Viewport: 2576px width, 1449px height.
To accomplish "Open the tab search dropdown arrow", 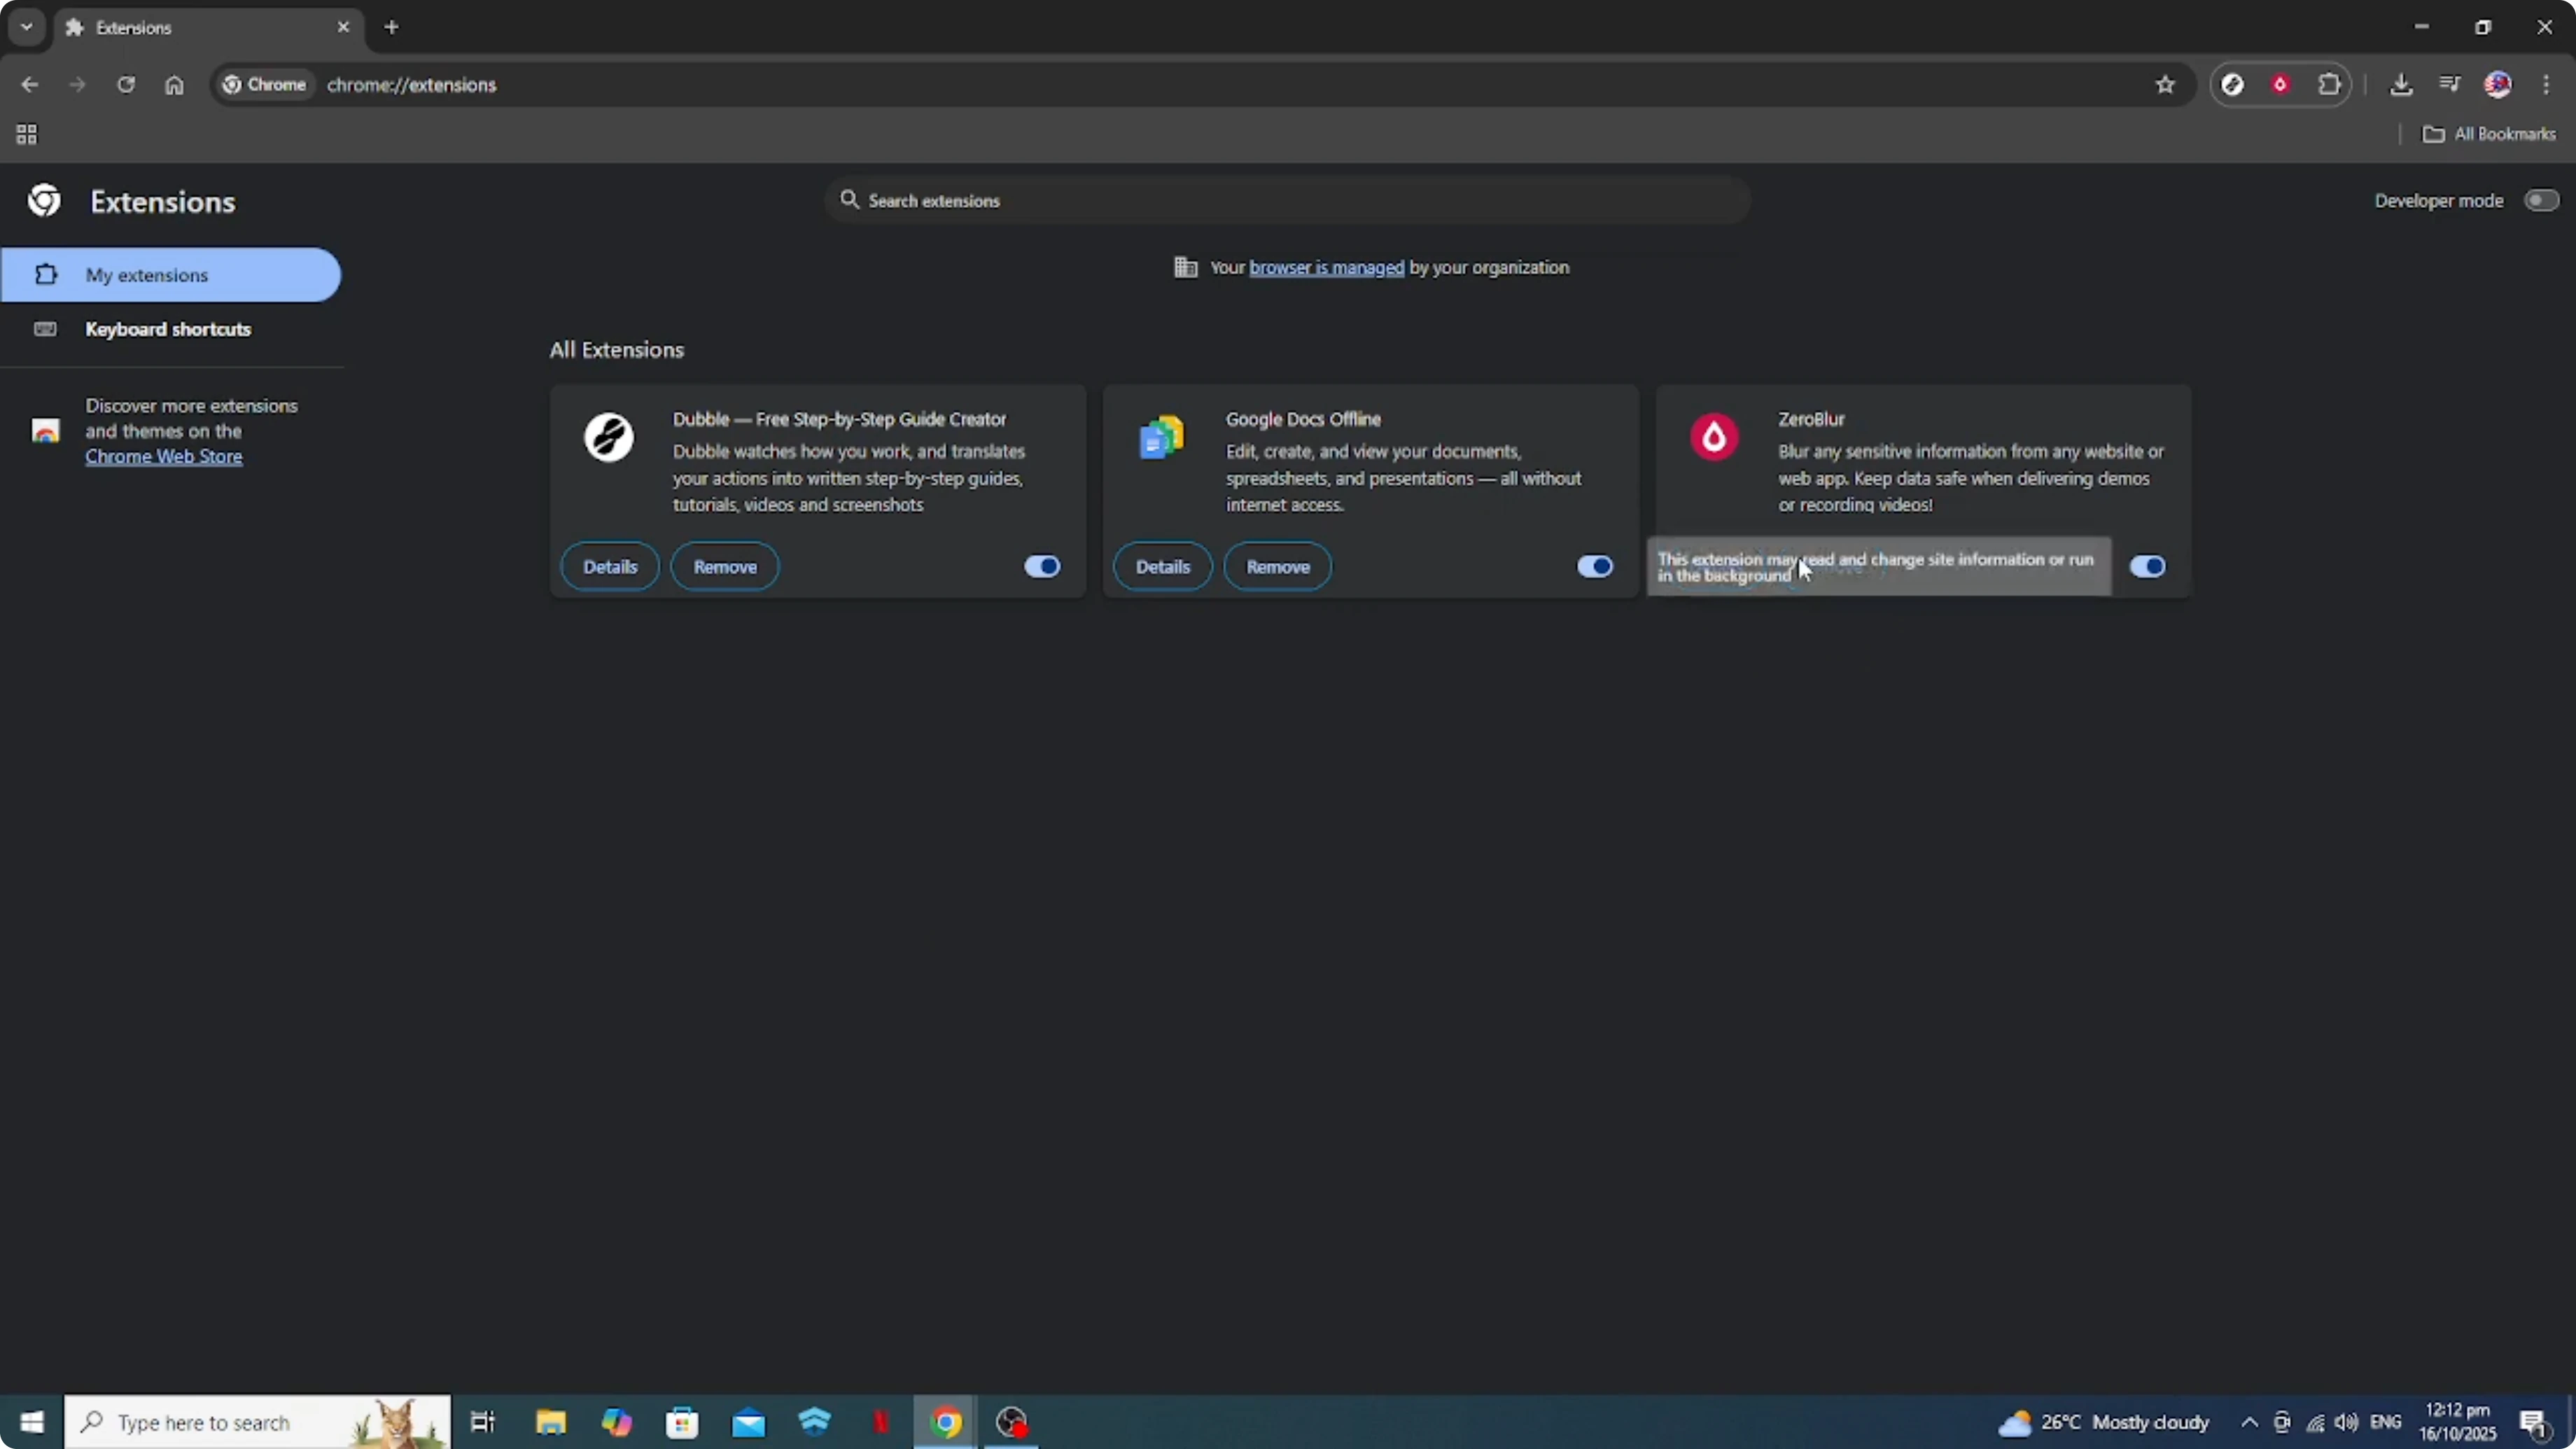I will (27, 27).
